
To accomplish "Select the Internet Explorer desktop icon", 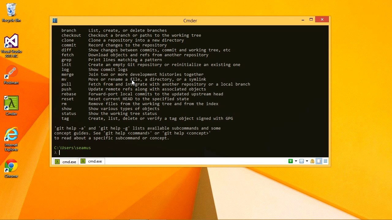I will [11, 139].
